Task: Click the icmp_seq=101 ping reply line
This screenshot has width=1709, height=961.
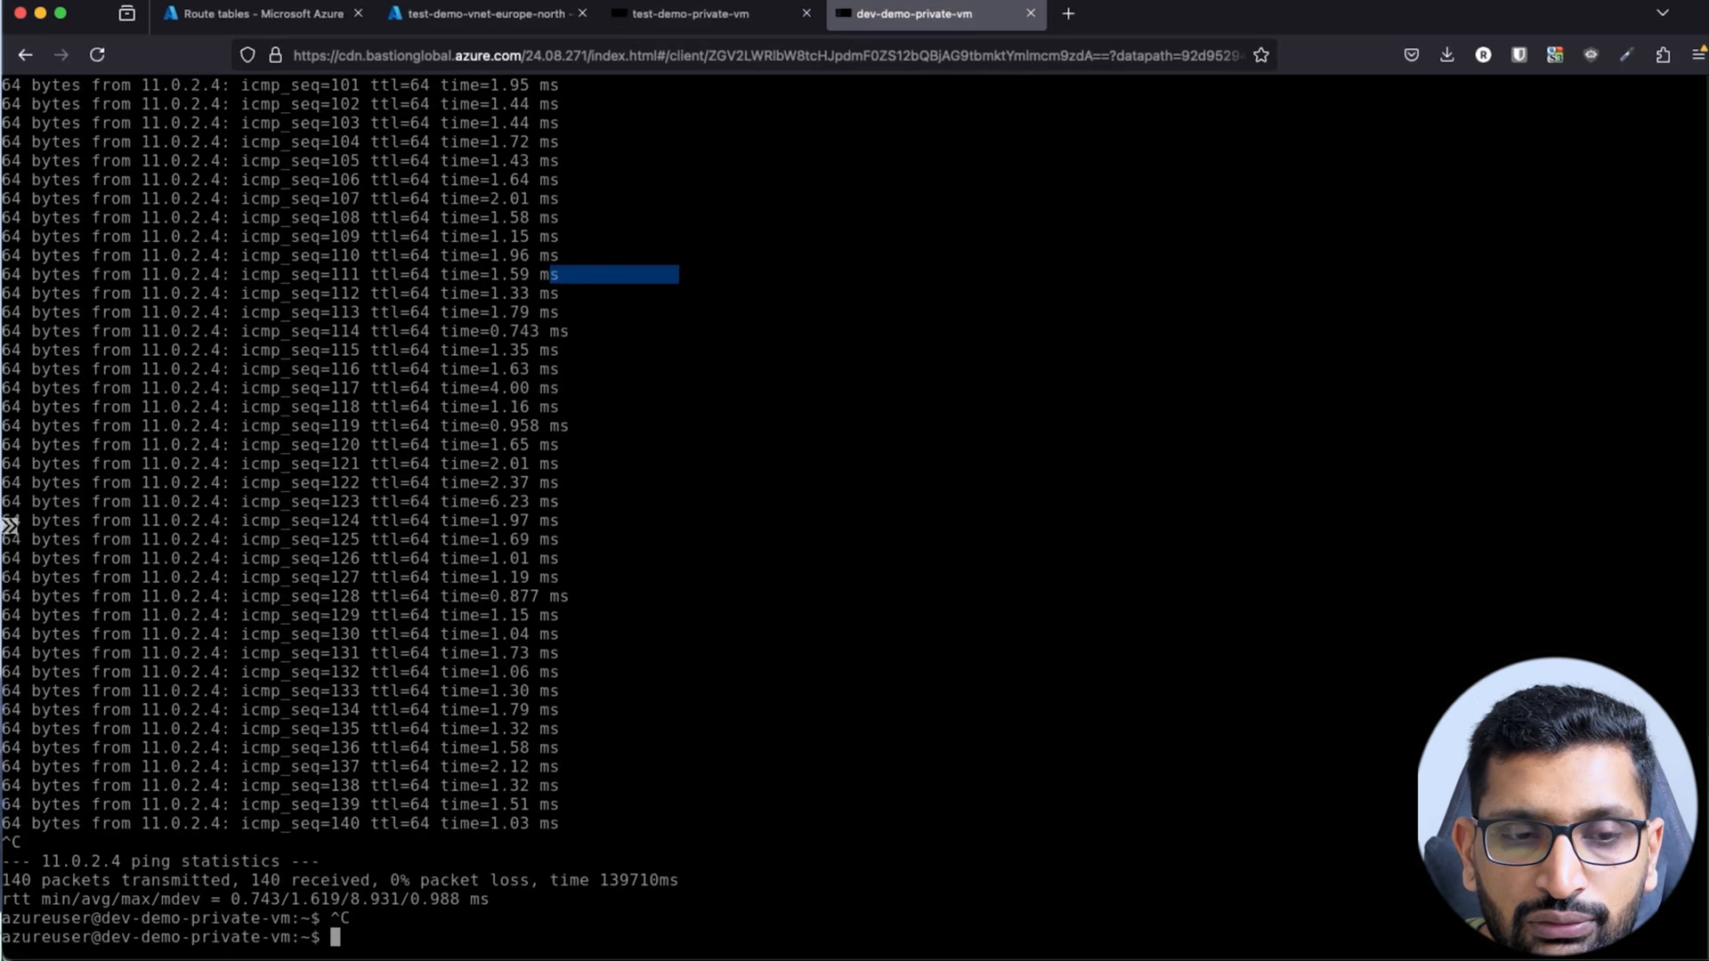Action: [x=280, y=85]
